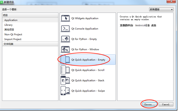Select the Import Project category
Viewport: 178px width, 111px height.
click(x=30, y=39)
